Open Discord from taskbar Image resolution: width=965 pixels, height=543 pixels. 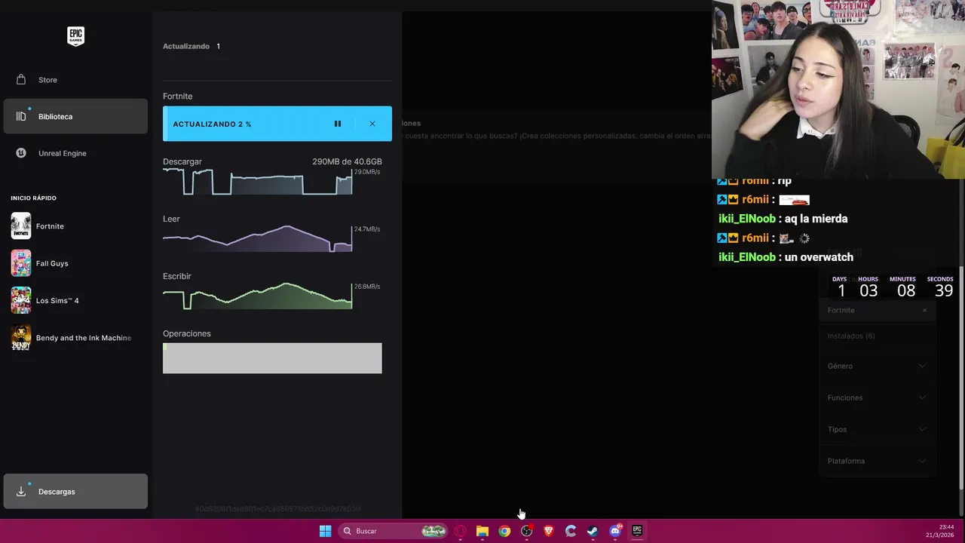(615, 531)
